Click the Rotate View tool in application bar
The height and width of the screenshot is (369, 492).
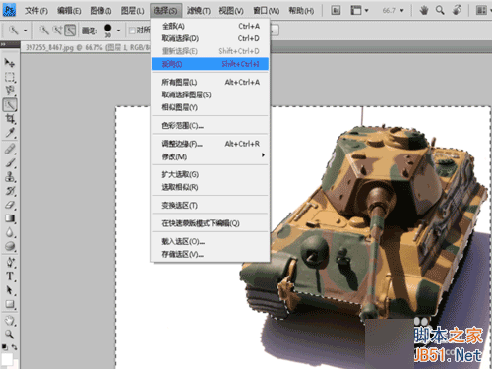point(457,11)
